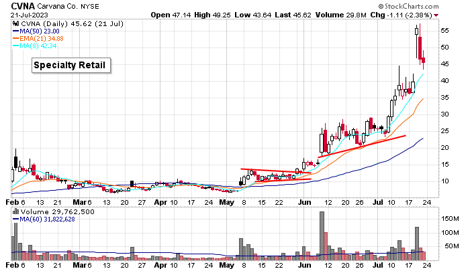This screenshot has width=470, height=271.
Task: Click 'Feb' on the volume panel date axis
Action: tap(12, 265)
